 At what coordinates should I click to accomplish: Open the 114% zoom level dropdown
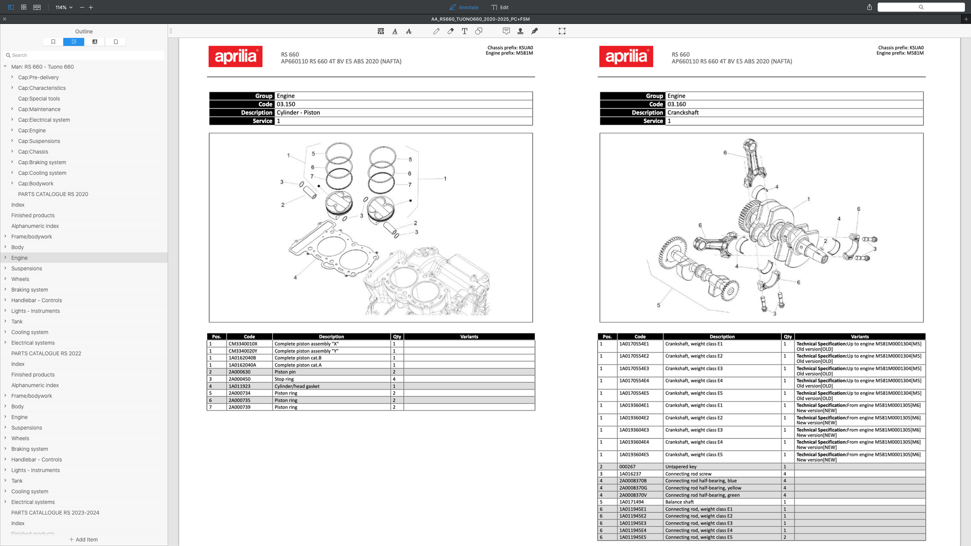(x=64, y=7)
